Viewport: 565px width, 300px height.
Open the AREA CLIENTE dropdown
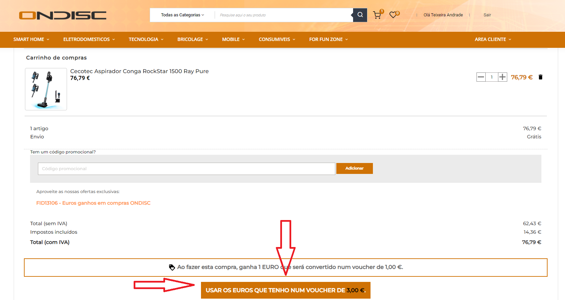pyautogui.click(x=493, y=39)
